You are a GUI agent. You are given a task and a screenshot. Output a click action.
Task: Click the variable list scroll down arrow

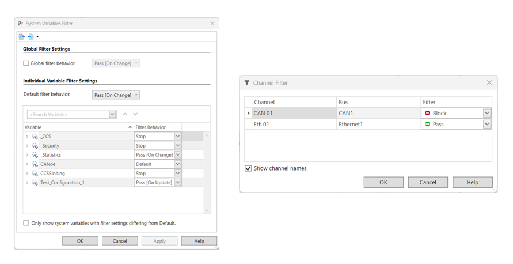pyautogui.click(x=207, y=210)
